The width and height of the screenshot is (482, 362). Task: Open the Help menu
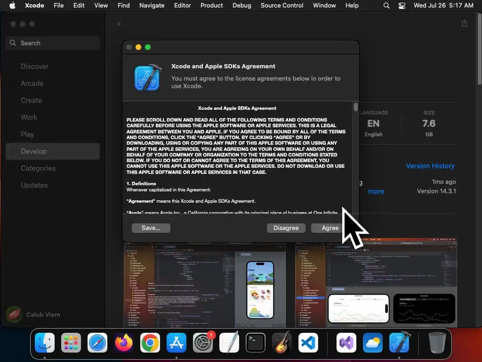click(x=352, y=5)
